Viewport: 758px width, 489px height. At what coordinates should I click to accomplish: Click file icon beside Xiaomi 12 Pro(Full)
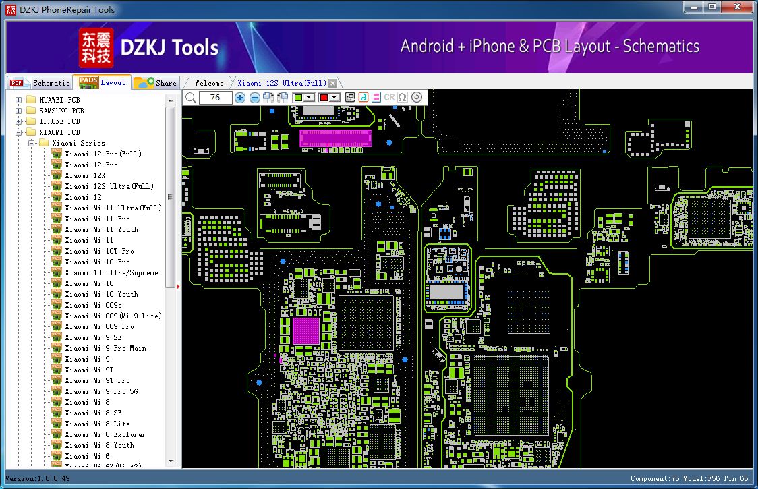tap(57, 154)
